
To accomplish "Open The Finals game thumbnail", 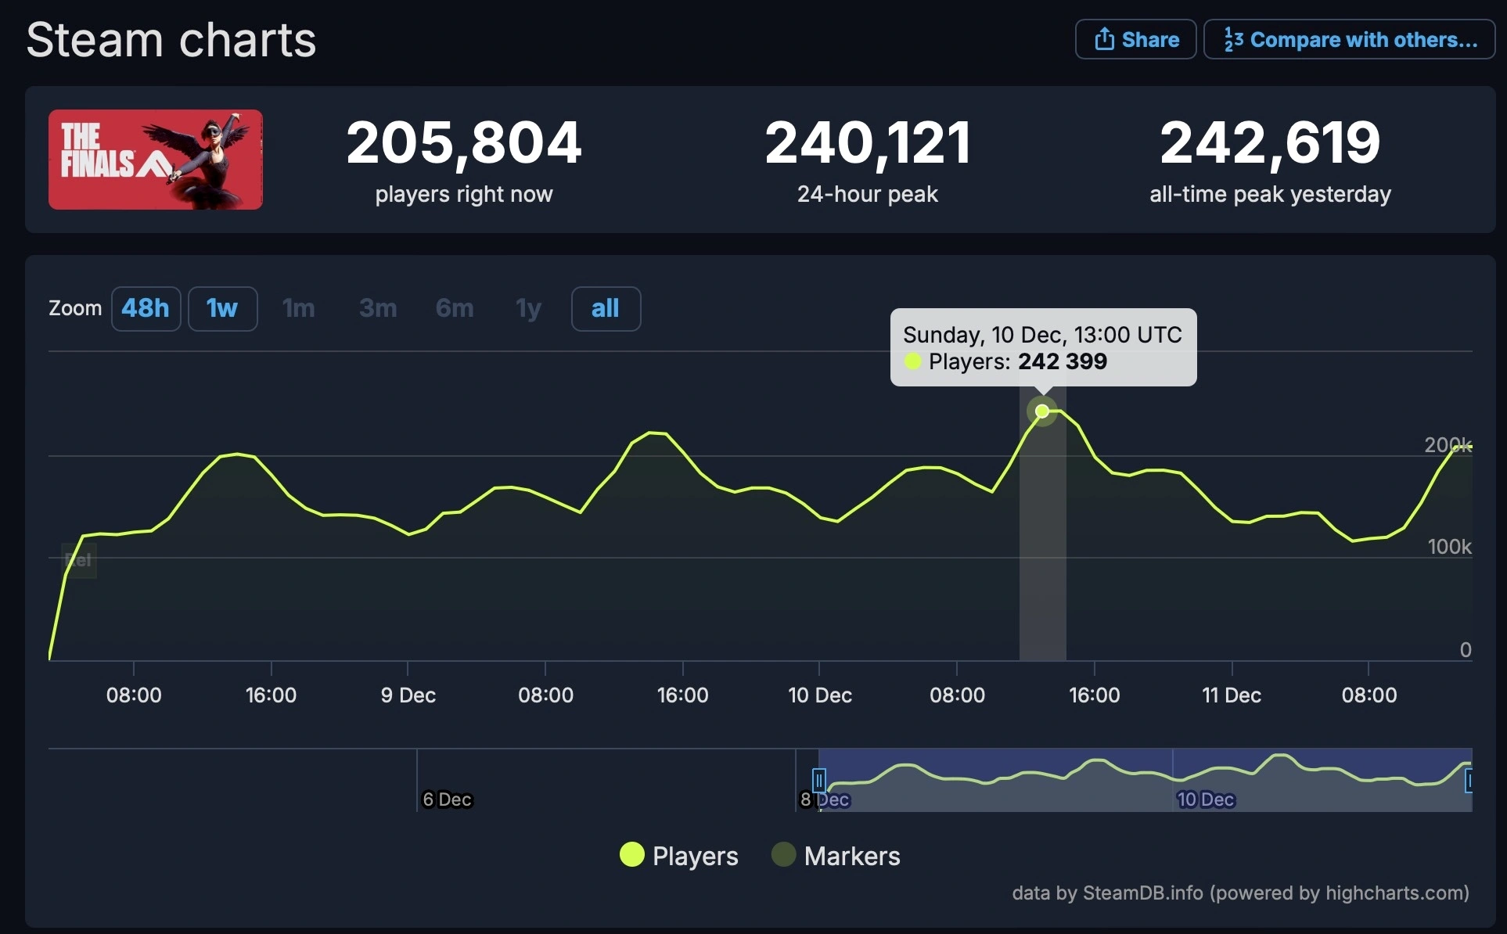I will click(x=156, y=160).
